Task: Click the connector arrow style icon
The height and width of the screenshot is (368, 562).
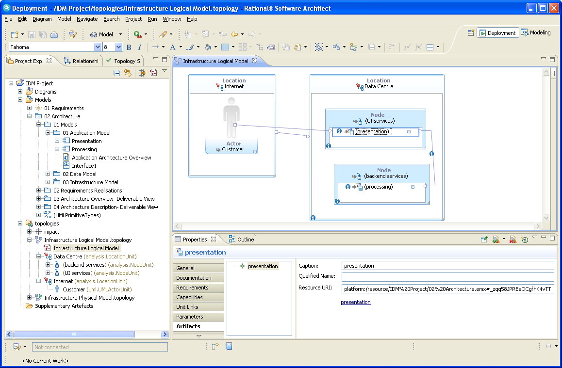Action: click(x=156, y=47)
